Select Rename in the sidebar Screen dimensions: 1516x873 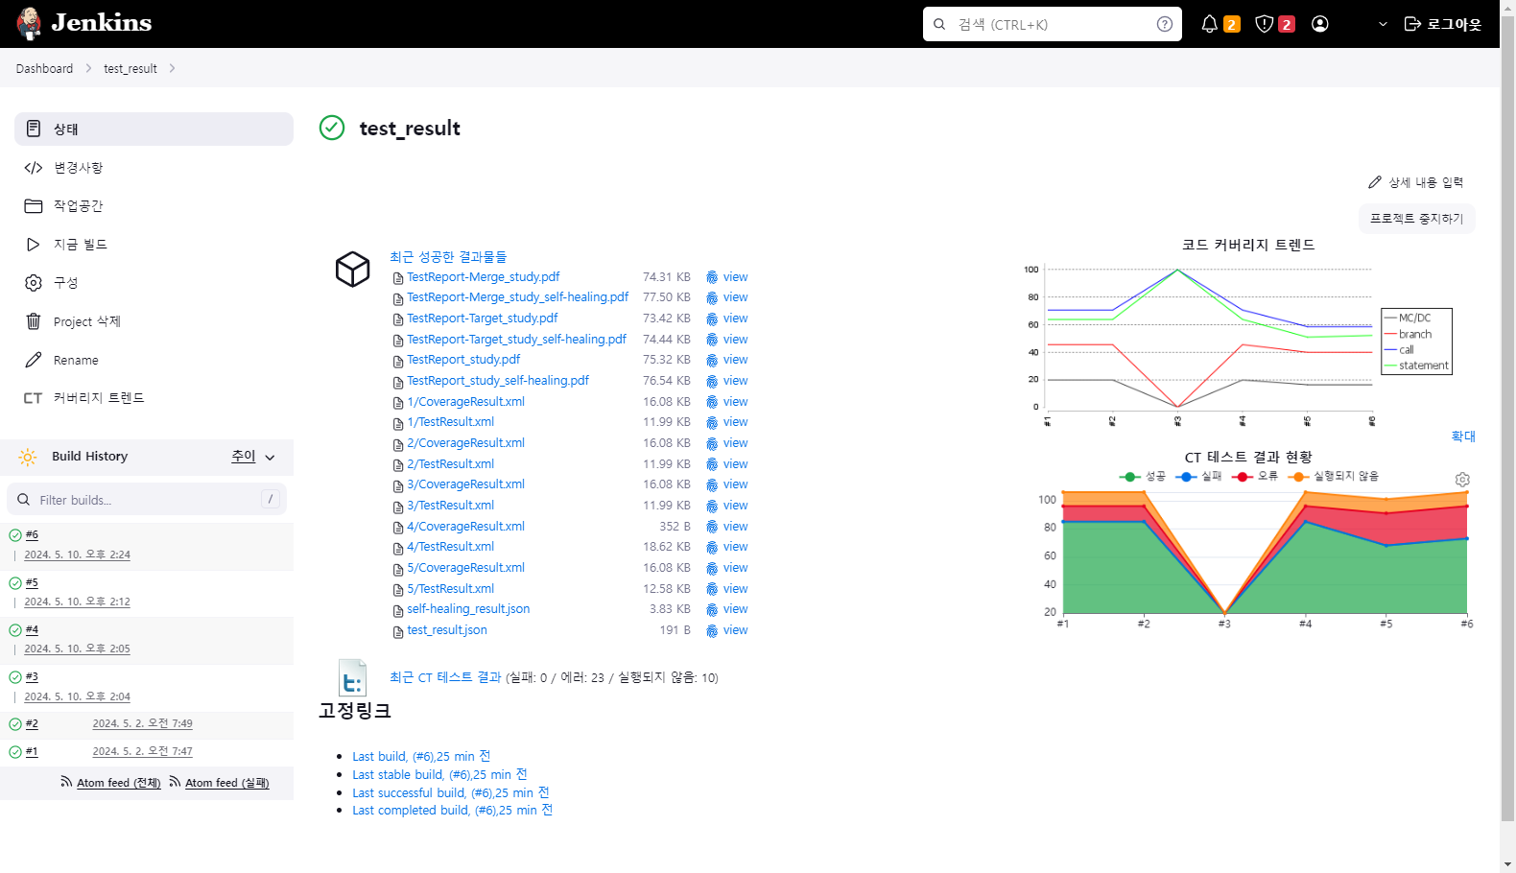pyautogui.click(x=154, y=360)
